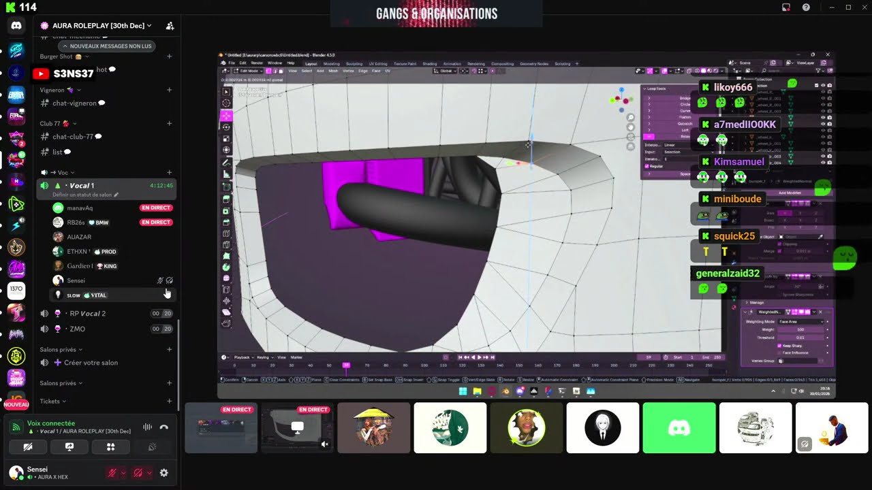Open microphone input options arrow
Screen dimensions: 872x490
click(123, 473)
